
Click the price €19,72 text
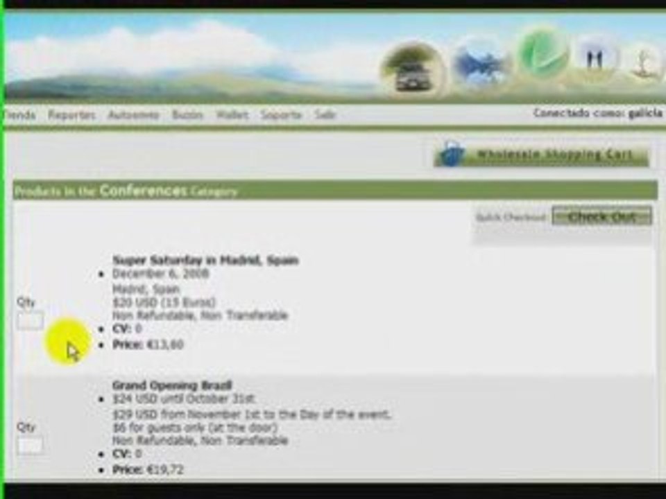[x=165, y=469]
